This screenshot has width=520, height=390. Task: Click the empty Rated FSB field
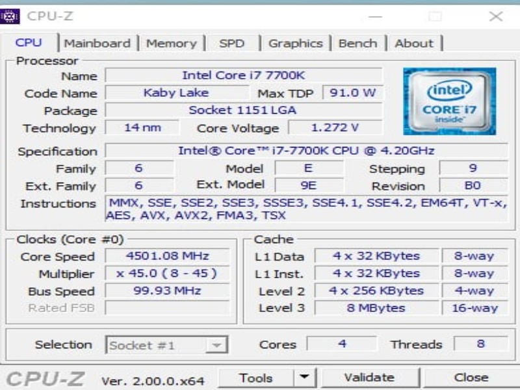pyautogui.click(x=167, y=307)
